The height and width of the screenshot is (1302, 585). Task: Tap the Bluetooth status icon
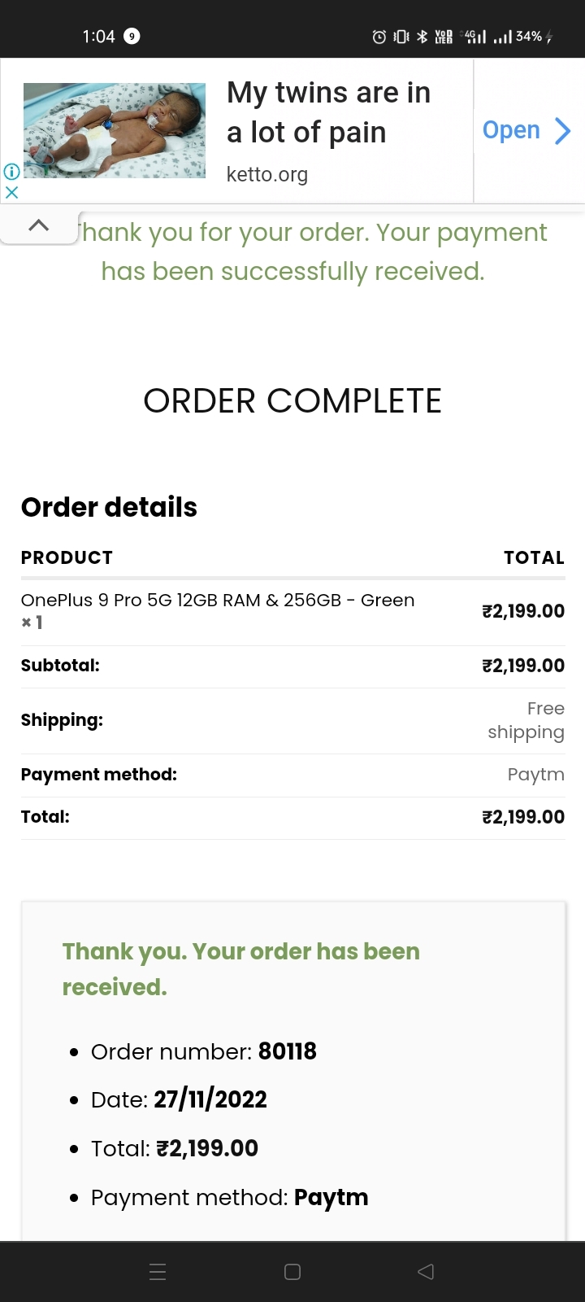422,37
